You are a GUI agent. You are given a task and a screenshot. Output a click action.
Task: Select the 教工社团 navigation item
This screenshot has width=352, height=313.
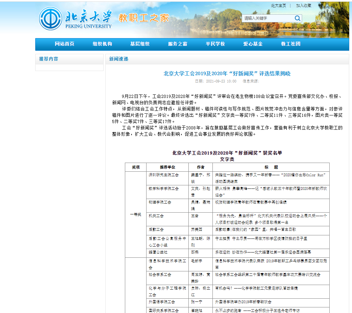coord(291,44)
